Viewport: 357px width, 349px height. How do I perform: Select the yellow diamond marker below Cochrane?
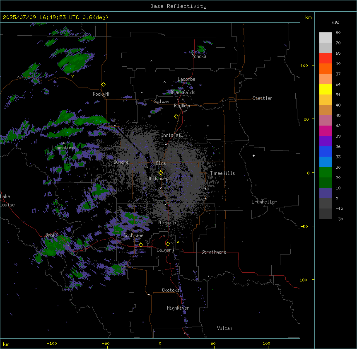[x=141, y=245]
